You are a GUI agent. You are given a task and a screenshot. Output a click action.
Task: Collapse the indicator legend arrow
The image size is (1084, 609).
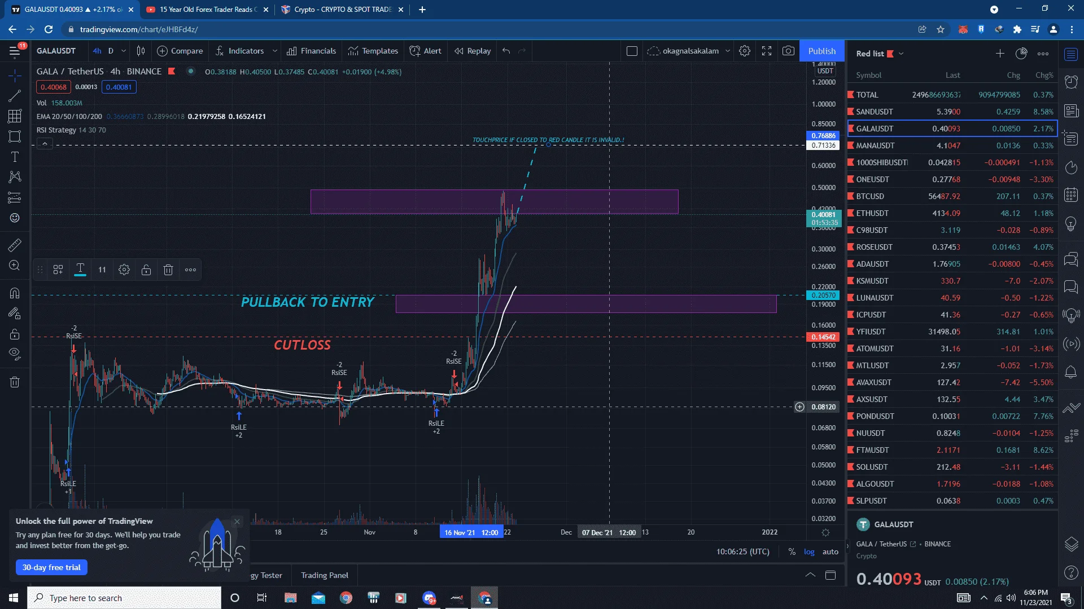click(45, 144)
